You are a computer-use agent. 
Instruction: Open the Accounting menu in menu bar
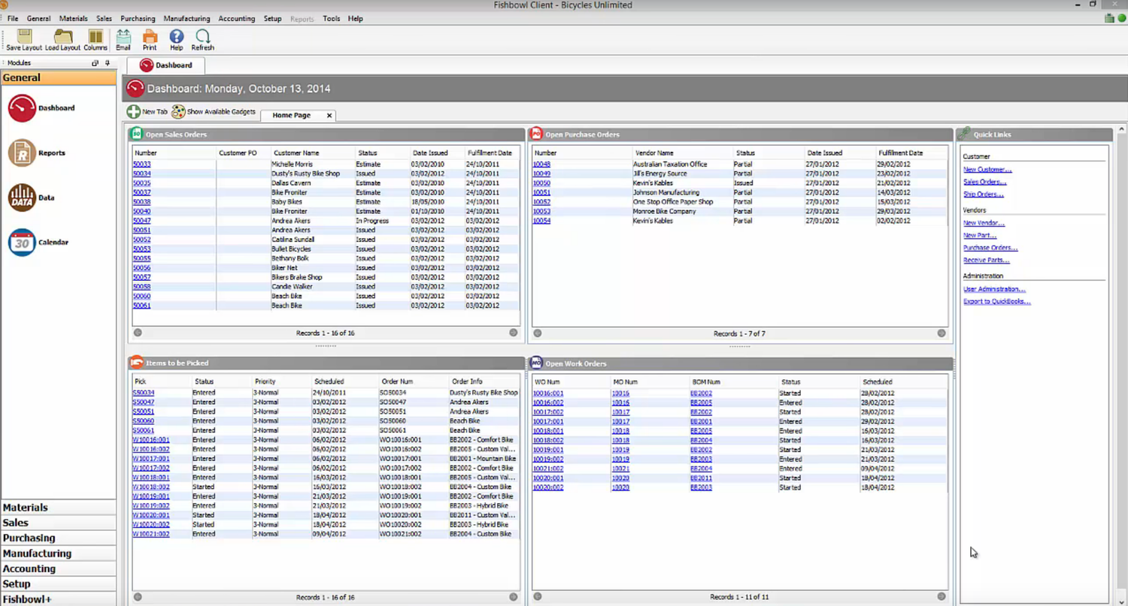pyautogui.click(x=236, y=19)
